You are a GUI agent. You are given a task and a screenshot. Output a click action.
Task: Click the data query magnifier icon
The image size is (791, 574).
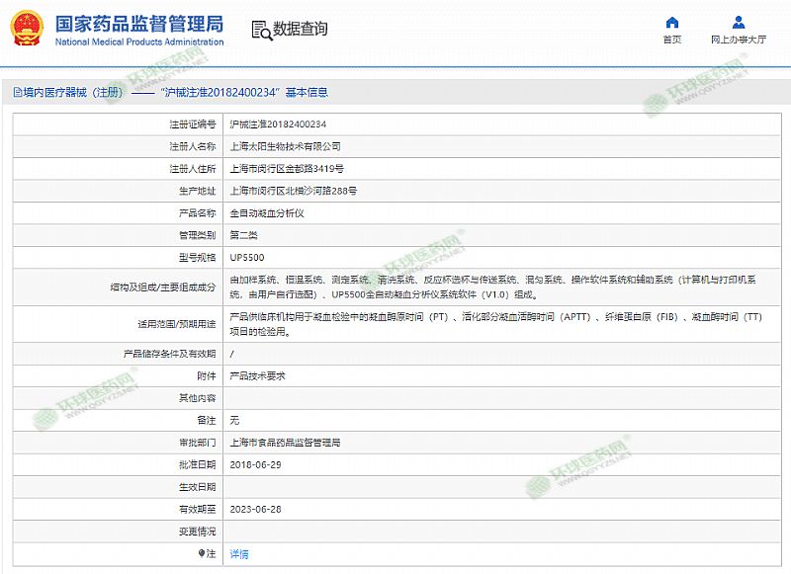click(x=261, y=30)
